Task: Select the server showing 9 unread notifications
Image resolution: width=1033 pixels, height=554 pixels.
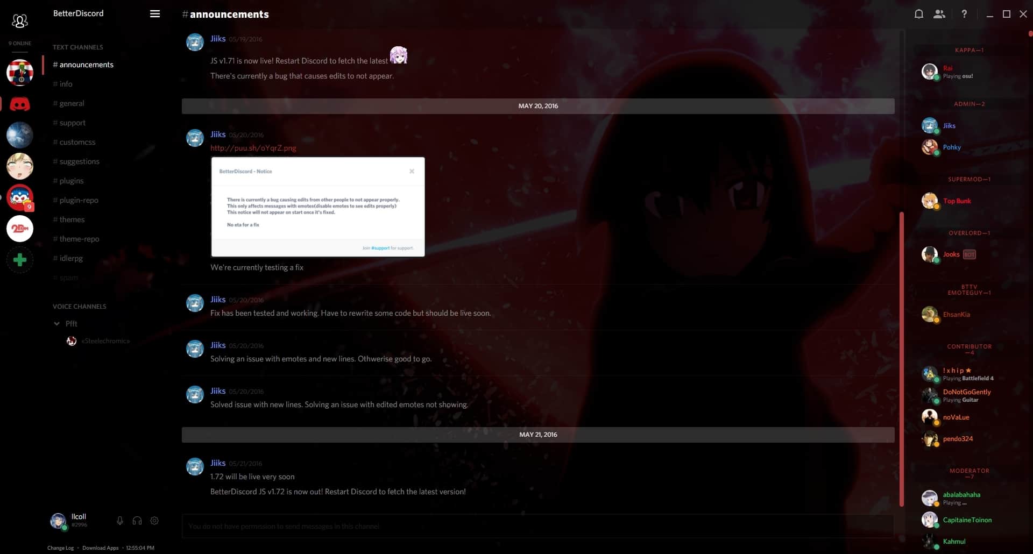Action: (20, 198)
